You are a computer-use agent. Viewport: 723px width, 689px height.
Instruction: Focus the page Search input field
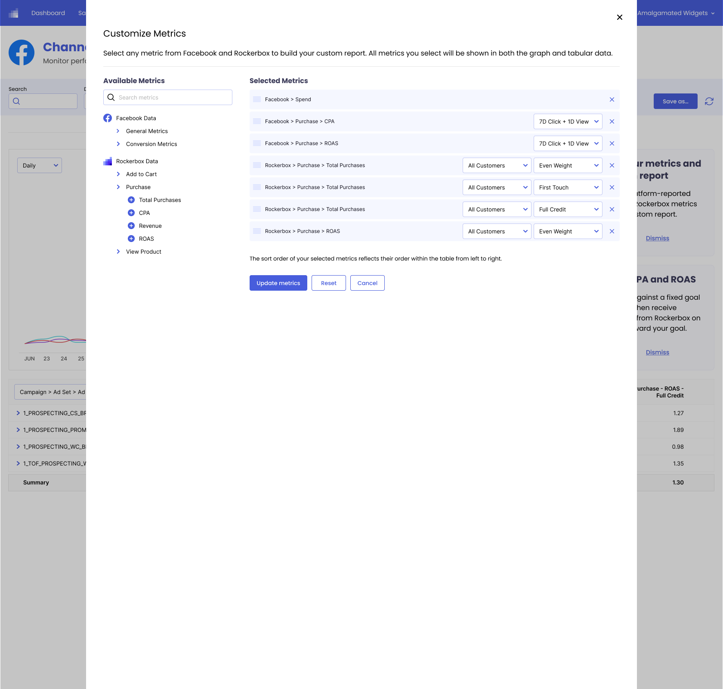tap(43, 101)
